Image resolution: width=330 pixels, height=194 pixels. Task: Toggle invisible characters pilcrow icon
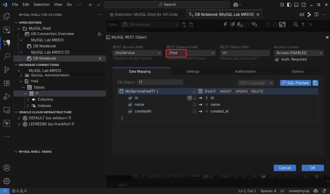[303, 24]
